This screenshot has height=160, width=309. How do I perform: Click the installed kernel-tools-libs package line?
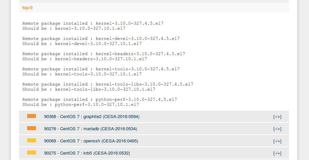pos(108,84)
